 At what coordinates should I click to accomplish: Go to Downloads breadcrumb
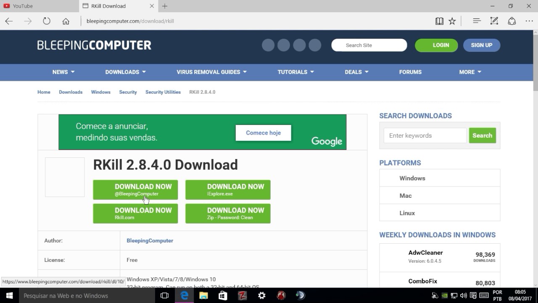71,92
